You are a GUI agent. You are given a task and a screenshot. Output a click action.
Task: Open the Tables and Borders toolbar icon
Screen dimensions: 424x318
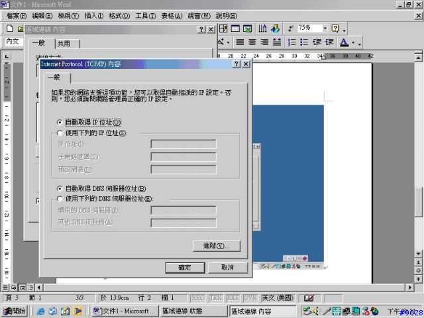point(223,28)
